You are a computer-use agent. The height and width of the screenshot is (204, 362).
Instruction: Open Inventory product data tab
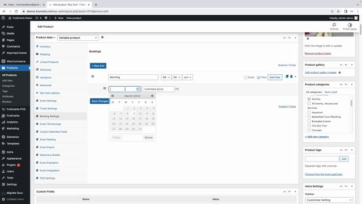pyautogui.click(x=45, y=46)
